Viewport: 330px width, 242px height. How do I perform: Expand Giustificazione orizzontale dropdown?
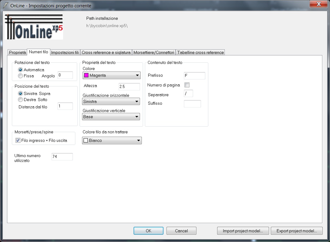tap(111, 102)
